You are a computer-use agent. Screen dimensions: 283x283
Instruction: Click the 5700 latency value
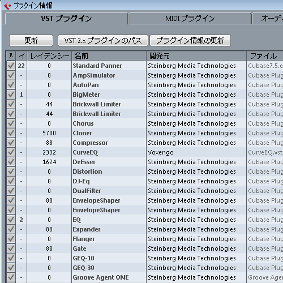tap(49, 133)
